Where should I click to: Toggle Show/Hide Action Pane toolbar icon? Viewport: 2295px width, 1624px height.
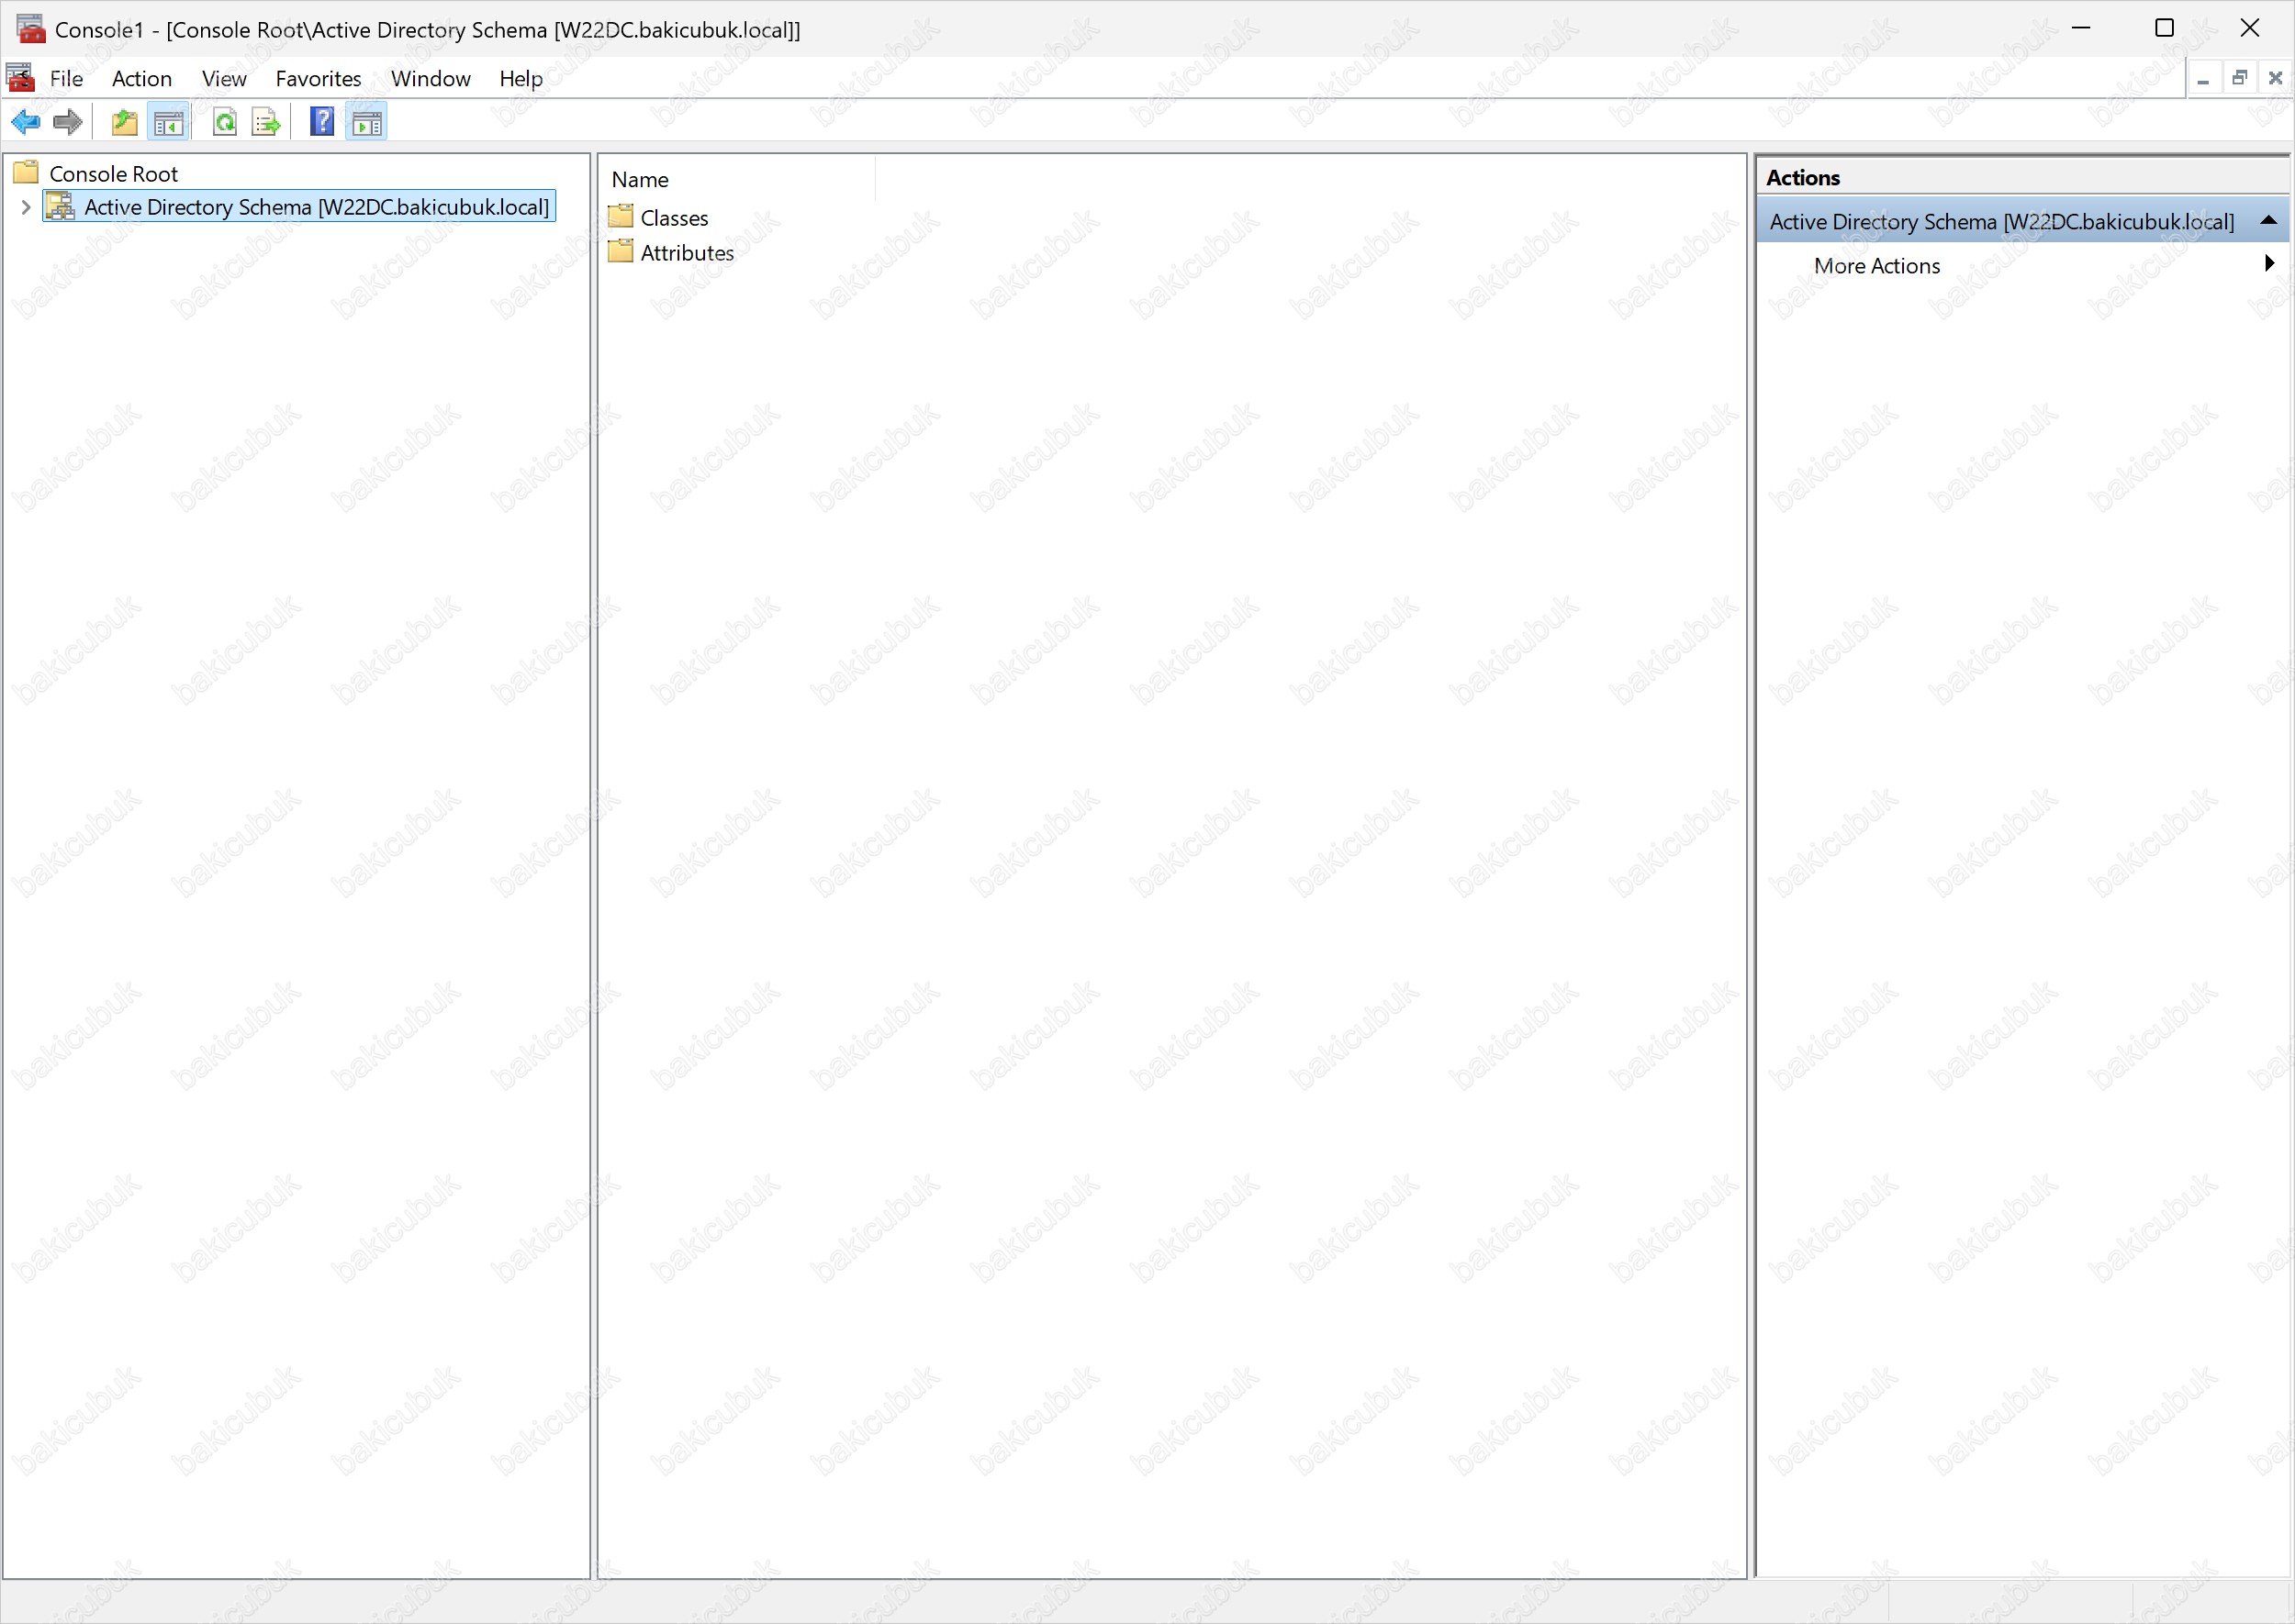coord(366,123)
